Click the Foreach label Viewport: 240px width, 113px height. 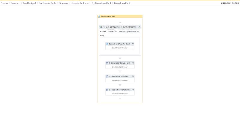(x=103, y=31)
